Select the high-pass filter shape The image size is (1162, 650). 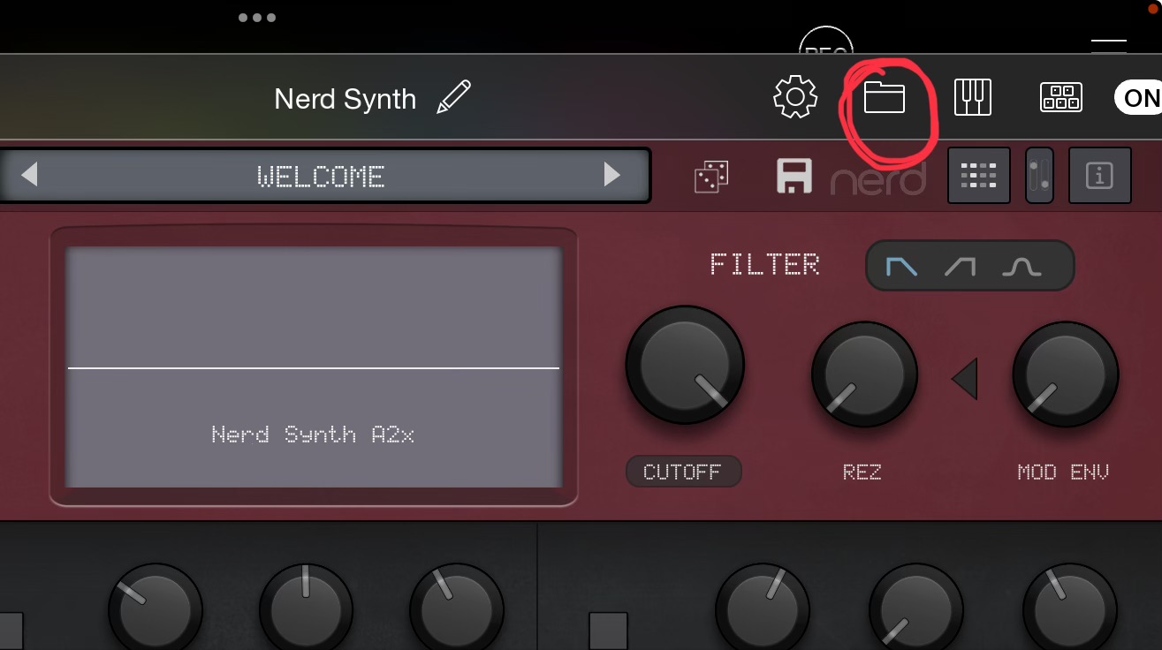(x=960, y=266)
